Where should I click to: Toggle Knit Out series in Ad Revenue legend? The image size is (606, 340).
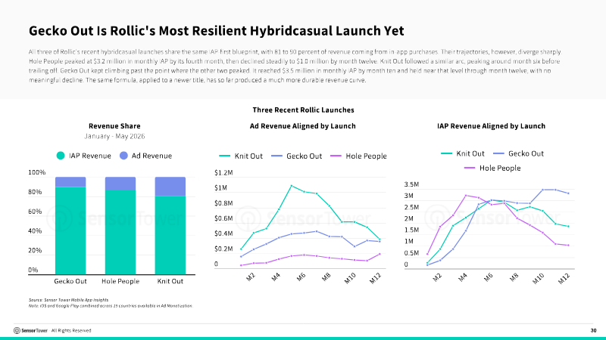(240, 156)
